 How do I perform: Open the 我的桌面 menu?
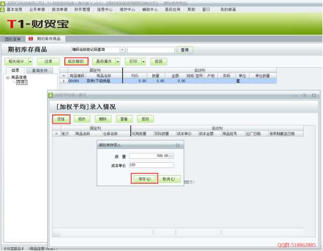[x=228, y=9]
